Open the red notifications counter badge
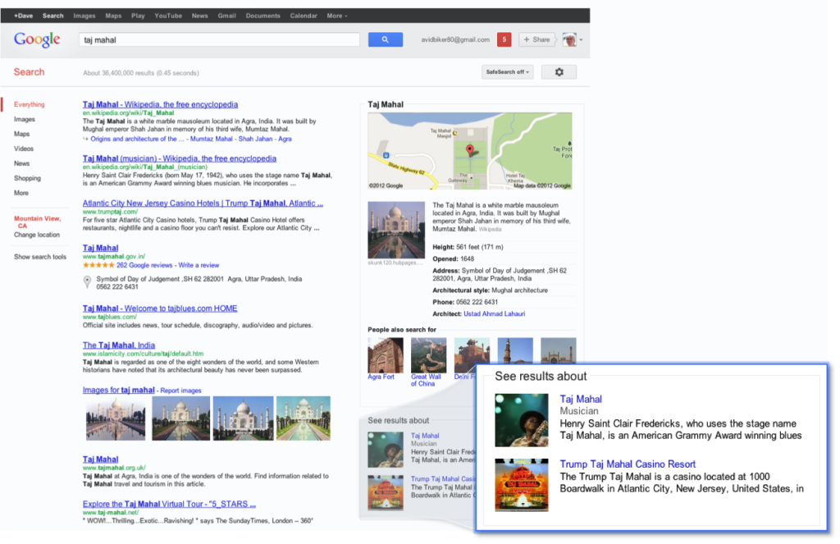840x544 pixels. (x=504, y=39)
